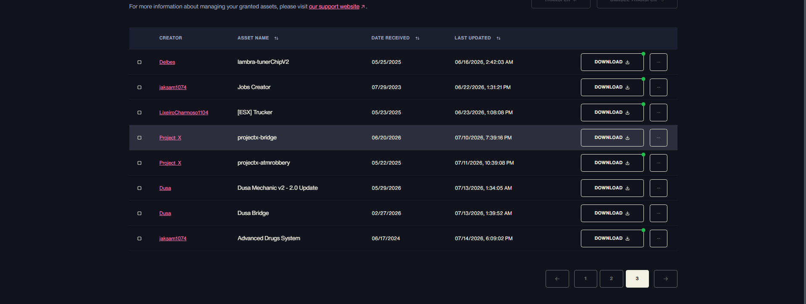Download lambra-tunerChipV2 asset
Image resolution: width=806 pixels, height=304 pixels.
(612, 62)
